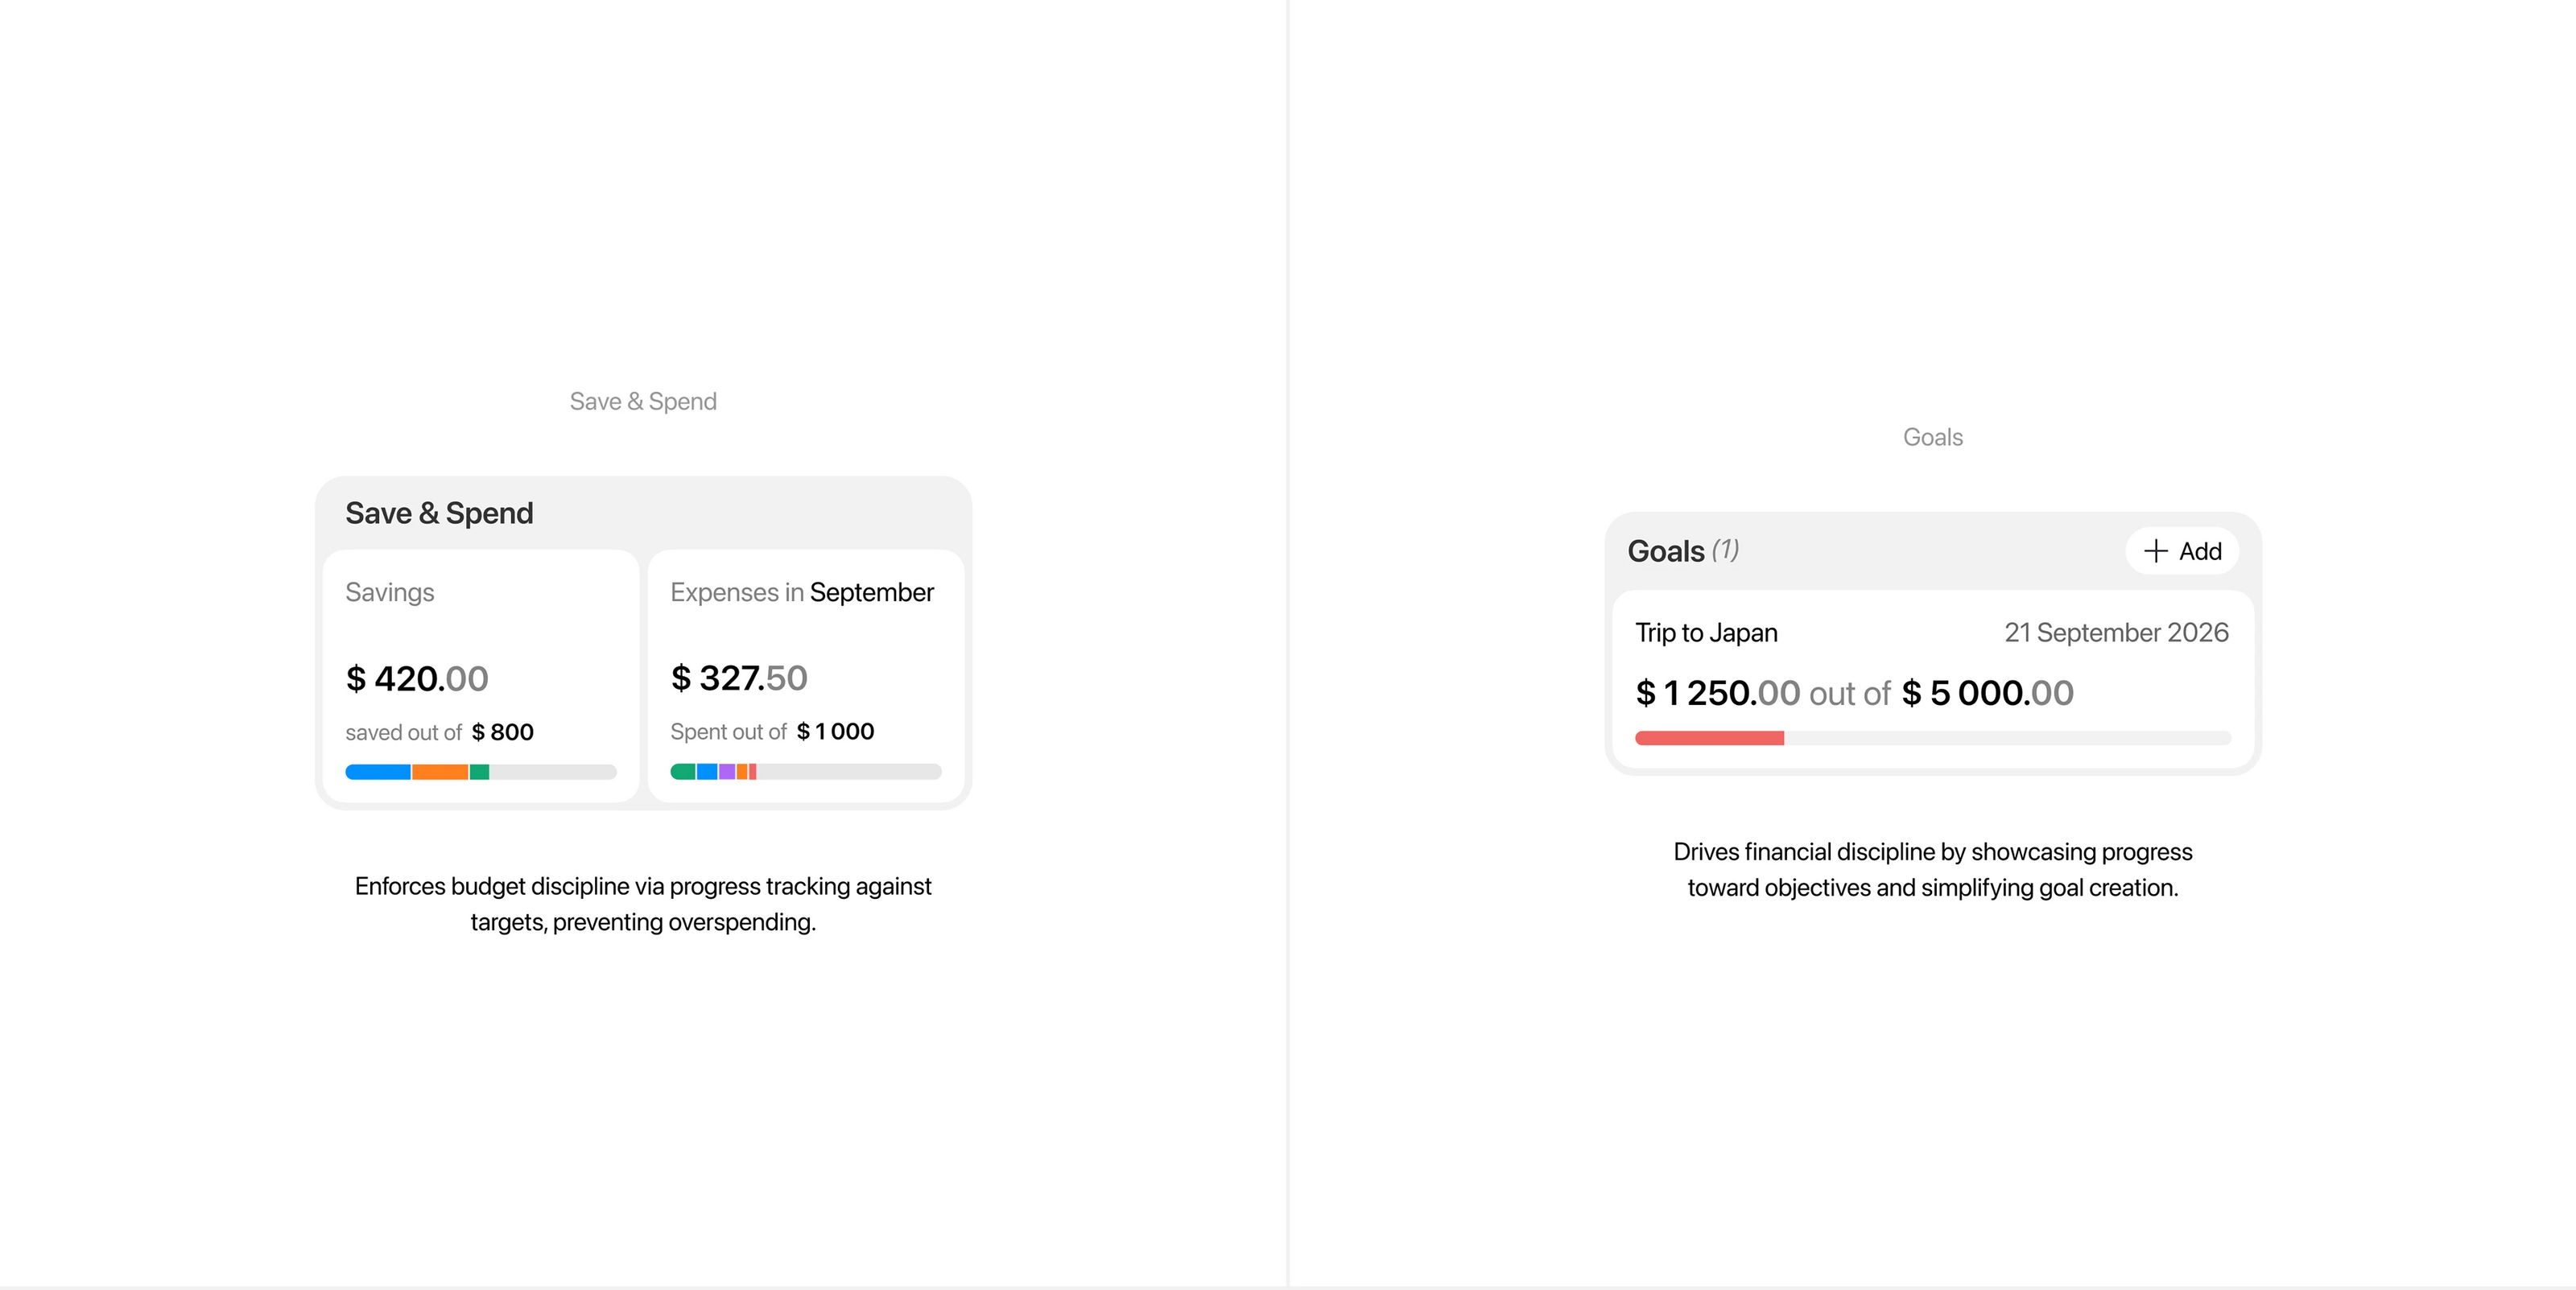Click the Save & Spend widget title
The height and width of the screenshot is (1290, 2576).
coord(439,513)
